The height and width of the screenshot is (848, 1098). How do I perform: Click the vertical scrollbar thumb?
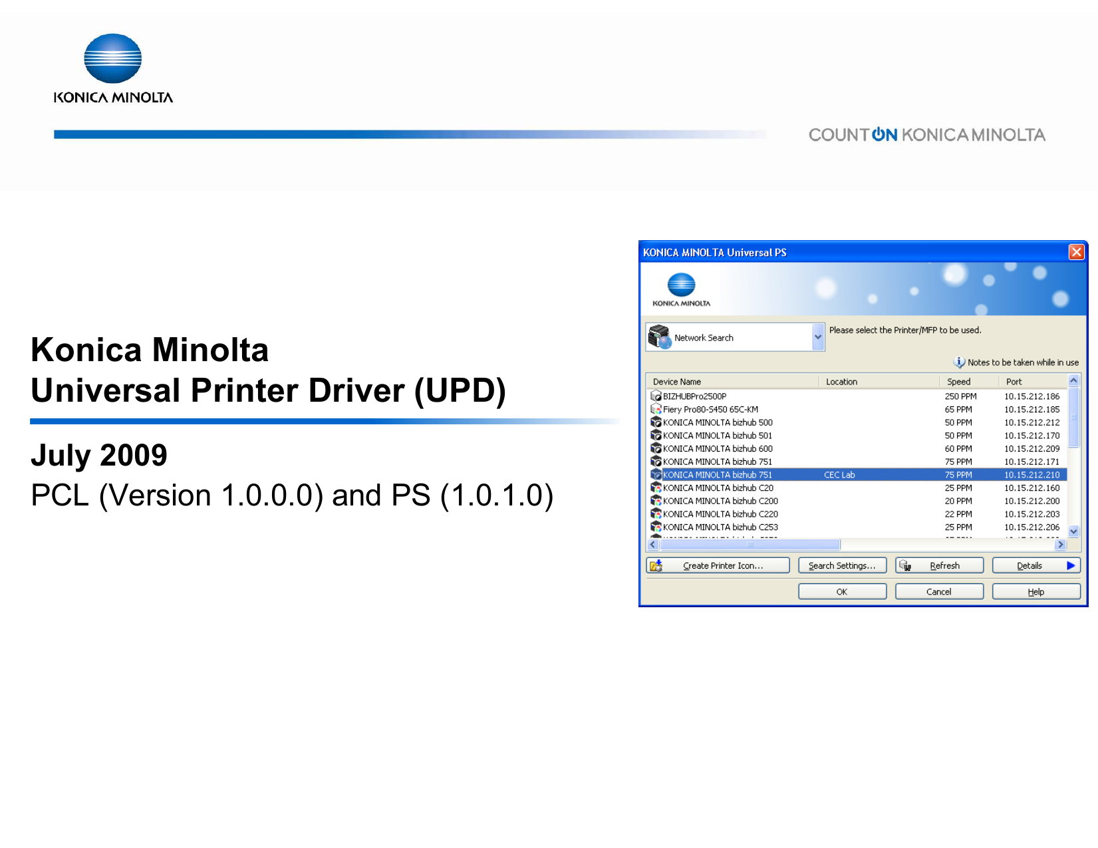1073,417
